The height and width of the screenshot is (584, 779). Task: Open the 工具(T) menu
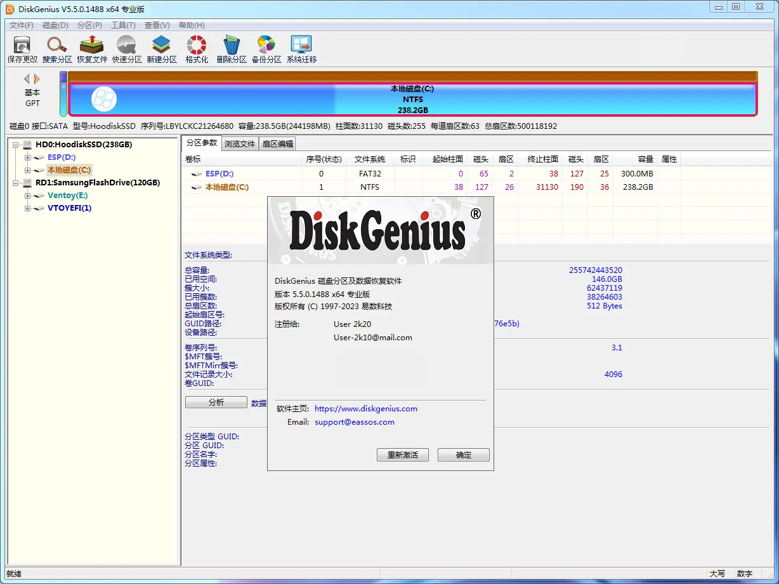pyautogui.click(x=123, y=25)
